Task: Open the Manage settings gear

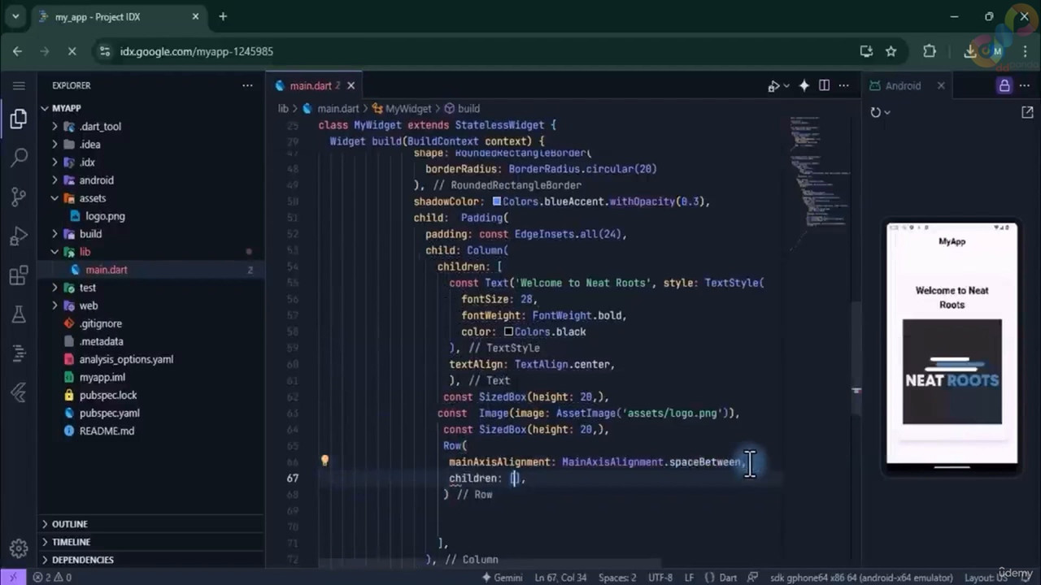Action: pyautogui.click(x=19, y=547)
